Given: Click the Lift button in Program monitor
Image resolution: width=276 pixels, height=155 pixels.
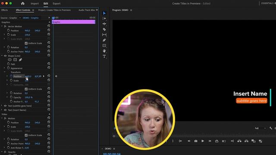Looking at the screenshot, I should 239,141.
